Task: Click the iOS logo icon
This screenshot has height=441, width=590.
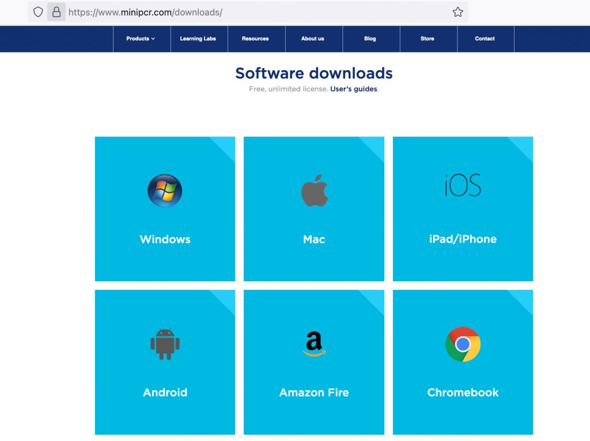Action: [x=463, y=186]
